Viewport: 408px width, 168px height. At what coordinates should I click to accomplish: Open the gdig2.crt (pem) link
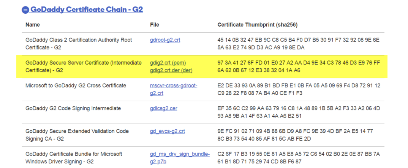pyautogui.click(x=168, y=63)
